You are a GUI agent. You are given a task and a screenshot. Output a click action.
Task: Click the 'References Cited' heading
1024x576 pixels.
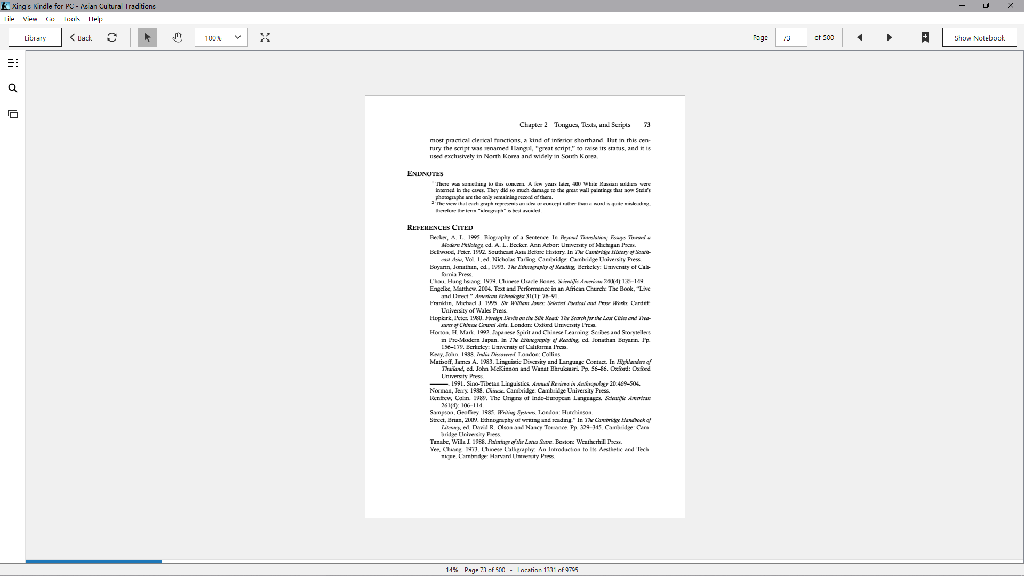(440, 227)
